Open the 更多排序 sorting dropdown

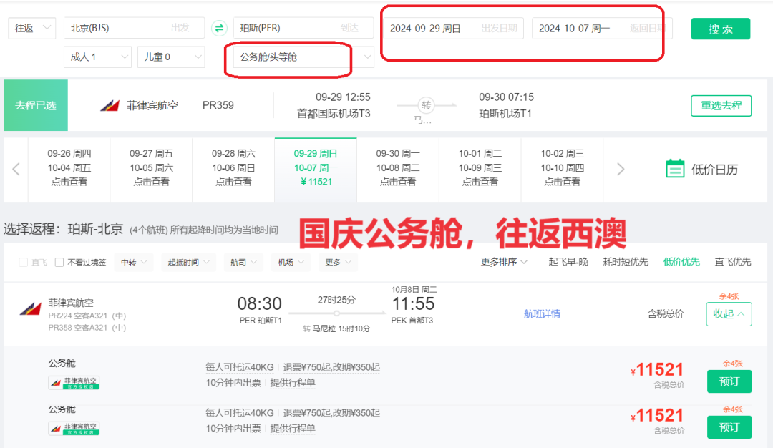[x=504, y=262]
